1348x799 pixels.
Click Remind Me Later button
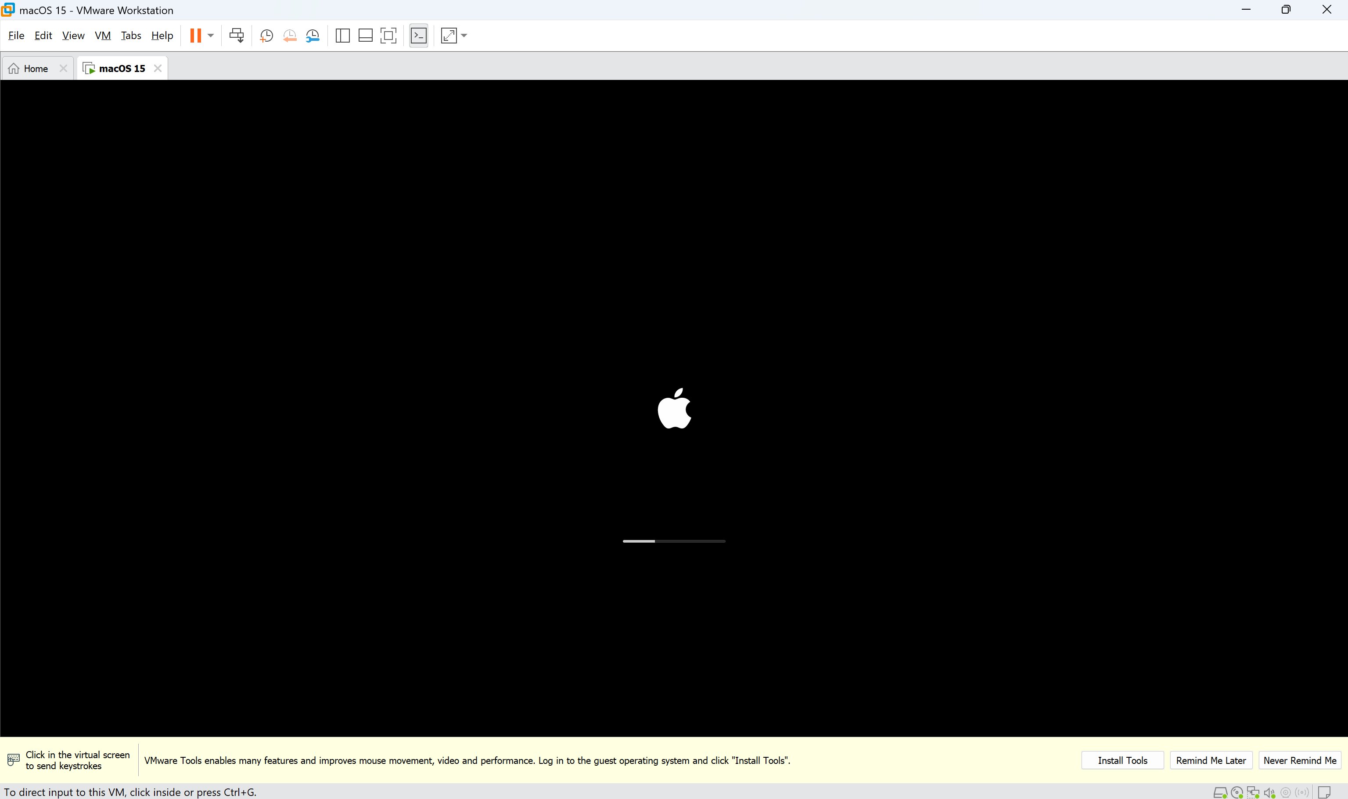tap(1211, 760)
